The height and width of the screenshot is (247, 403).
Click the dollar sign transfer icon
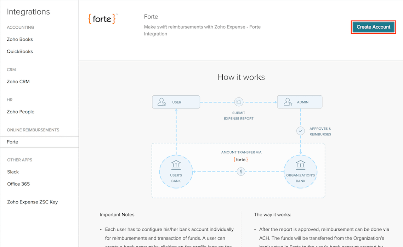pyautogui.click(x=241, y=172)
